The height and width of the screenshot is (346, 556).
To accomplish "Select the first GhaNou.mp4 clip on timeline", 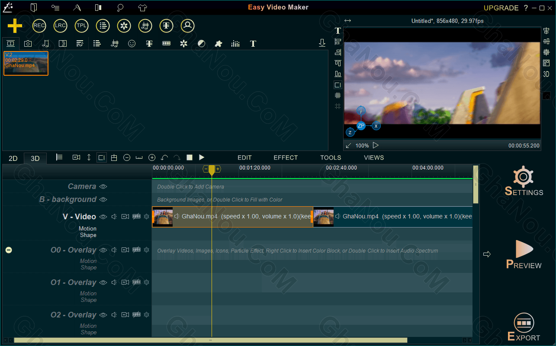I will click(232, 217).
